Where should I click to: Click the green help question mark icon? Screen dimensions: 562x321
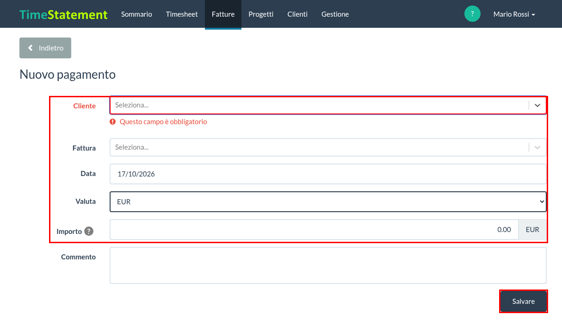pyautogui.click(x=472, y=14)
